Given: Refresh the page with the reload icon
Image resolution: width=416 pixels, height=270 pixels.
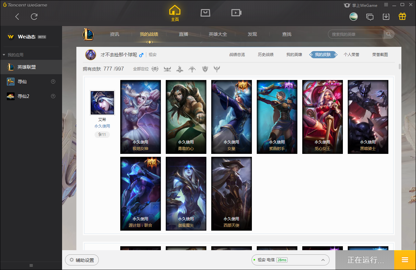Looking at the screenshot, I should [34, 17].
